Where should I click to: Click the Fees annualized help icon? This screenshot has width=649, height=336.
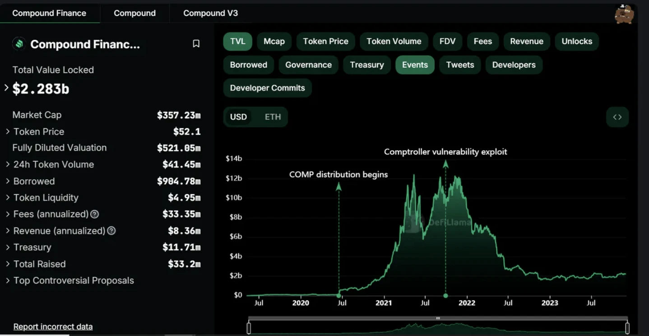(95, 215)
